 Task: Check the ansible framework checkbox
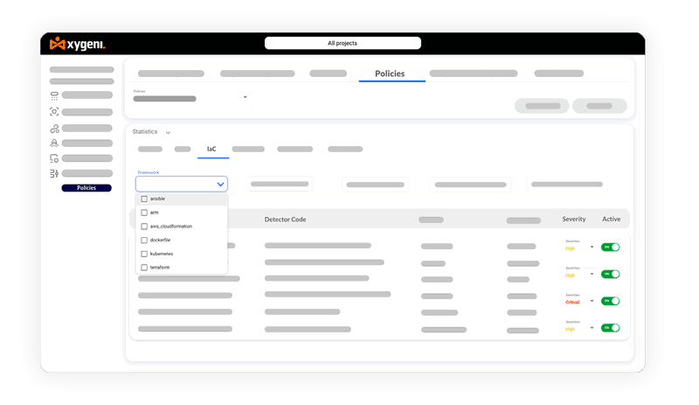(x=144, y=199)
